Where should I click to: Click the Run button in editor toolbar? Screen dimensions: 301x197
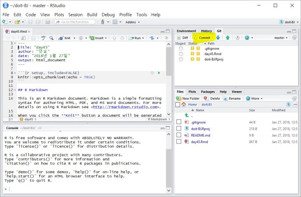pyautogui.click(x=135, y=38)
